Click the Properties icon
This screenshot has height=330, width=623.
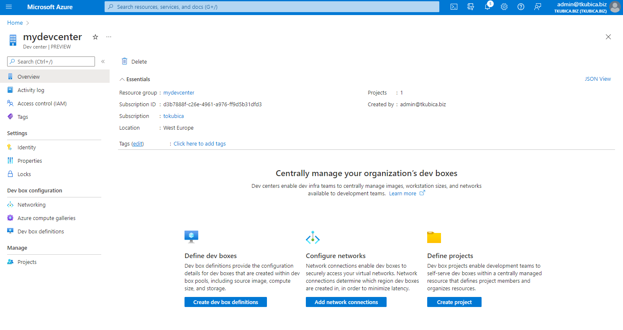click(10, 161)
